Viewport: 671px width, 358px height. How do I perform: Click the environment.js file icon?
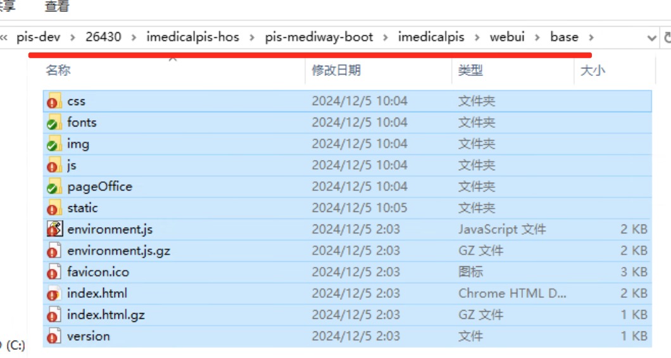pyautogui.click(x=54, y=230)
